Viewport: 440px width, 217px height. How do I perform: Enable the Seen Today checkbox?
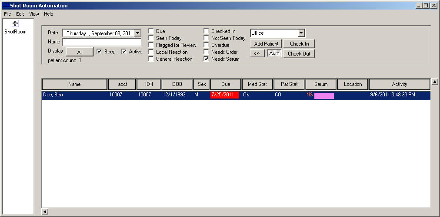click(x=151, y=38)
